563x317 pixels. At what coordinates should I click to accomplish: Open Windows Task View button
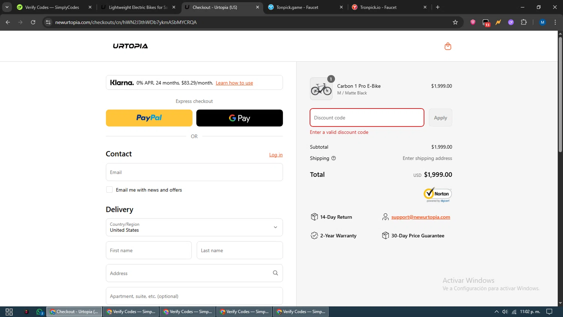[9, 312]
